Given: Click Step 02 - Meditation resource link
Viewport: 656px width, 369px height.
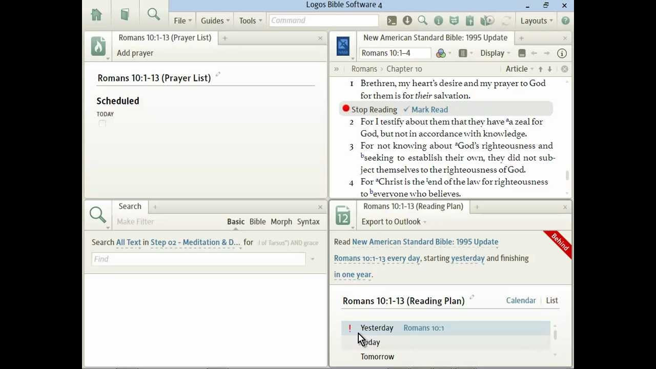Looking at the screenshot, I should [x=195, y=242].
